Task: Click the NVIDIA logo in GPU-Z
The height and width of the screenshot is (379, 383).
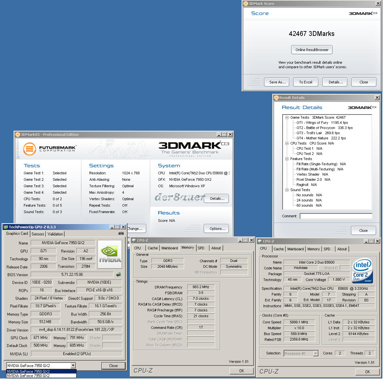Action: (x=110, y=255)
